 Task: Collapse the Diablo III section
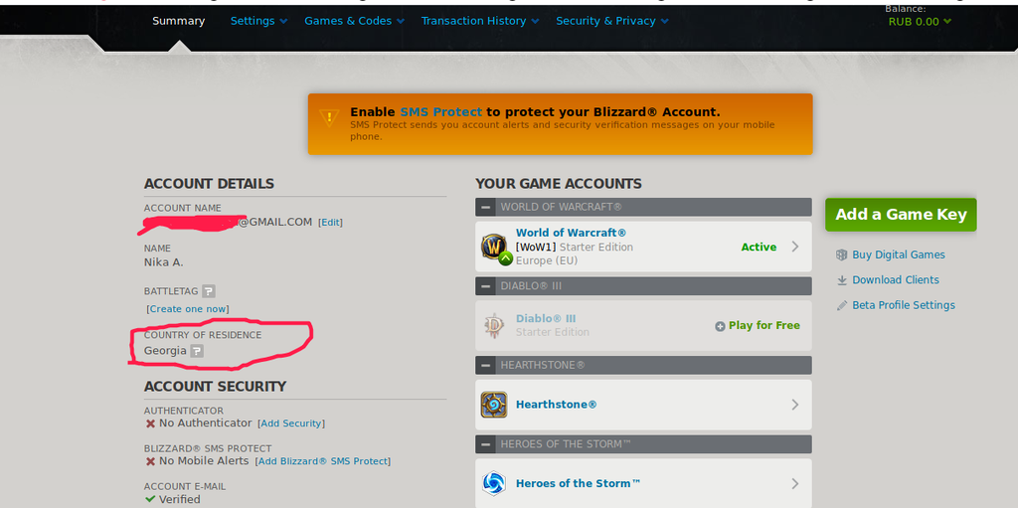click(485, 286)
